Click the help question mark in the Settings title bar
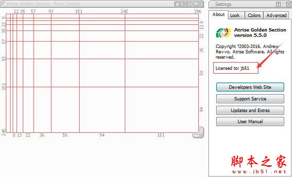The height and width of the screenshot is (177, 292). (278, 4)
